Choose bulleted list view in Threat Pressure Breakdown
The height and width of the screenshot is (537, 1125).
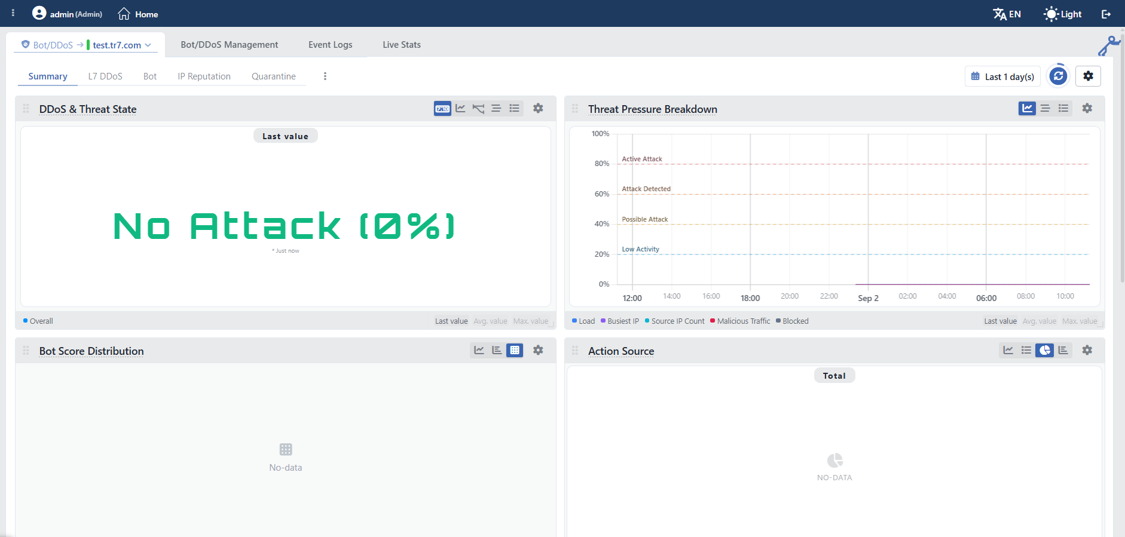1063,108
